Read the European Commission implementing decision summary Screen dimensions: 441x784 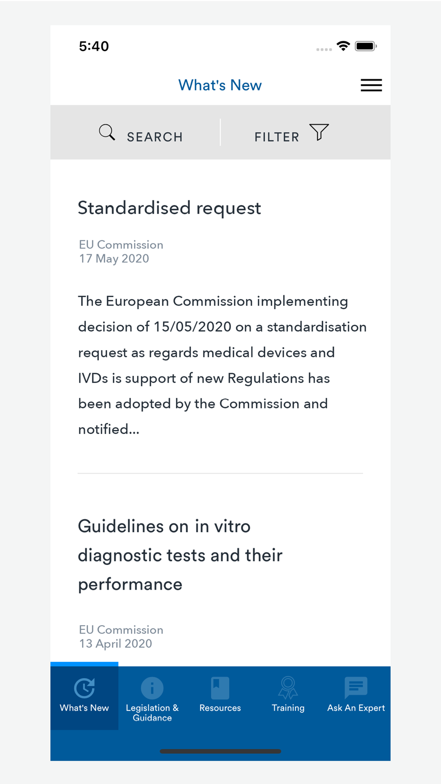point(222,365)
